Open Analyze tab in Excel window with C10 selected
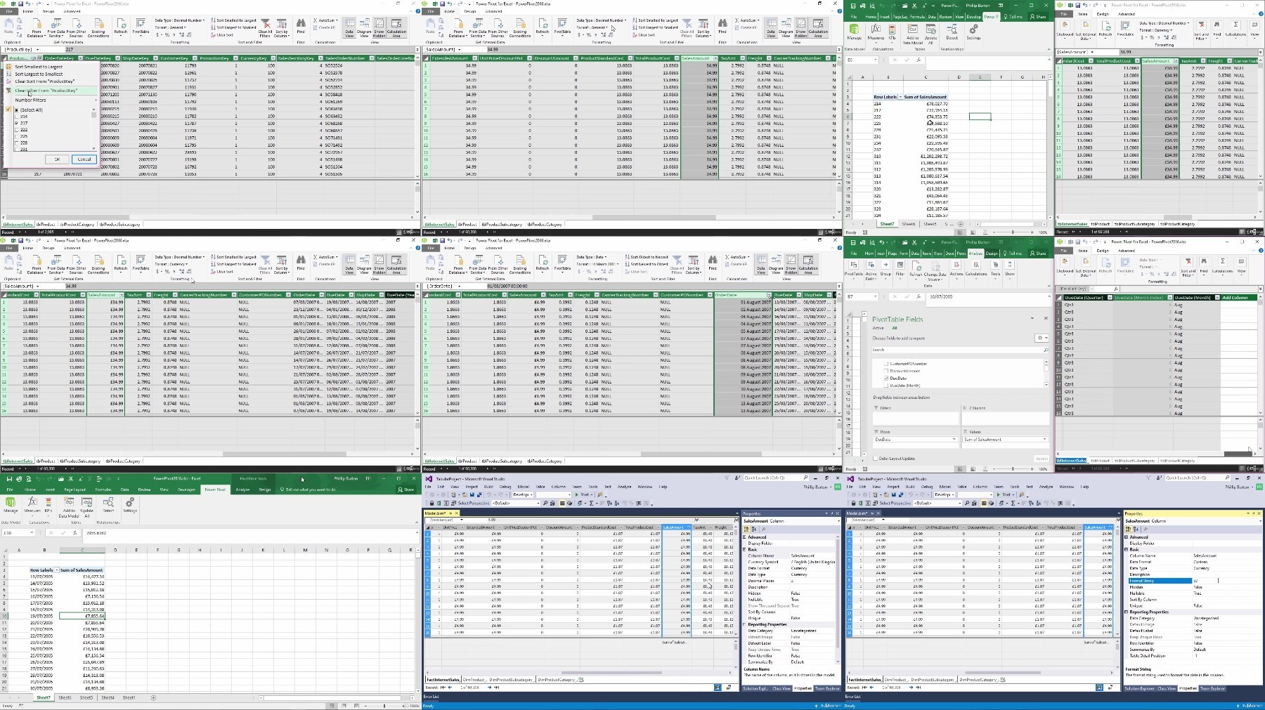The height and width of the screenshot is (710, 1265). click(242, 489)
